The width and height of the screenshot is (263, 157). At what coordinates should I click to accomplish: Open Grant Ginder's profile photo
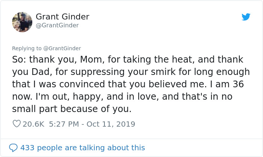[x=22, y=22]
